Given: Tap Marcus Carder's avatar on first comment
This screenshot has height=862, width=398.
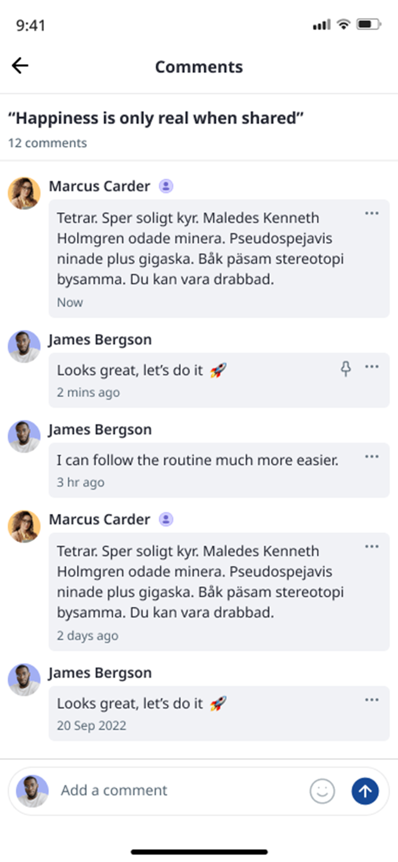Looking at the screenshot, I should point(24,193).
